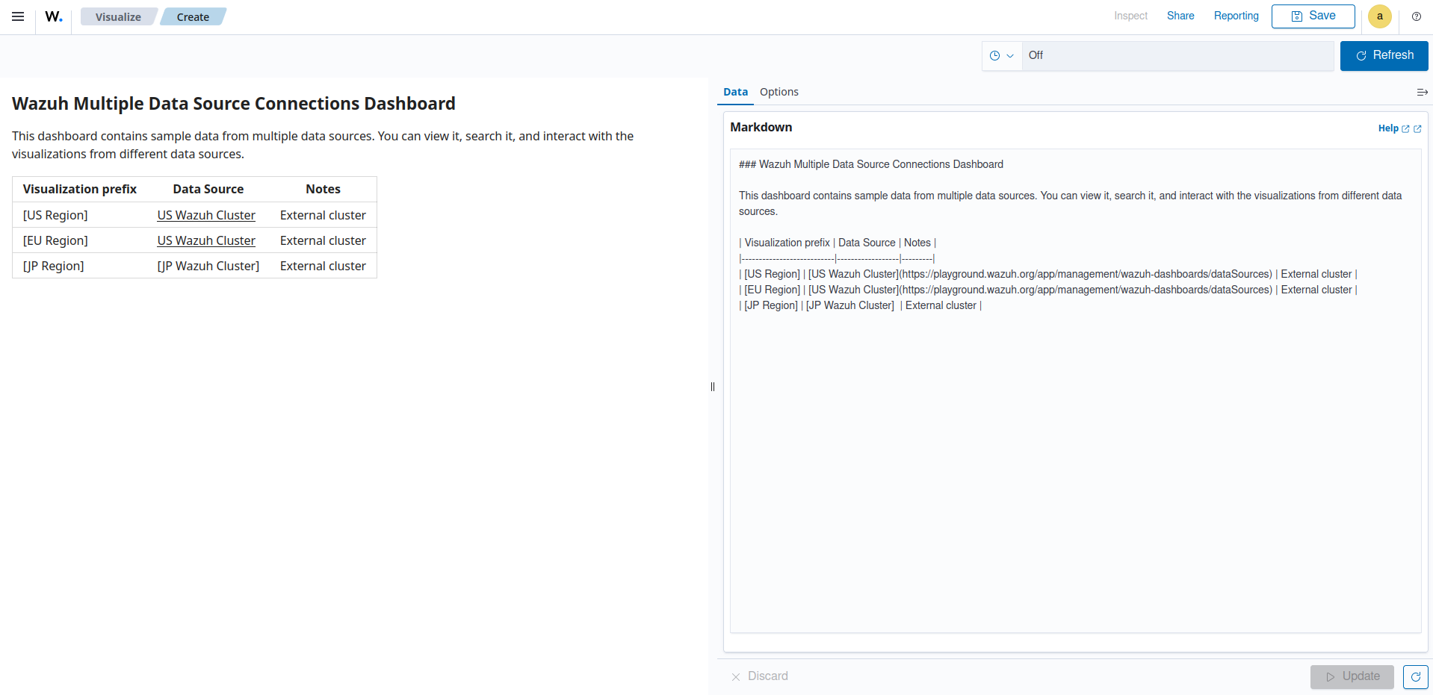Click the Refresh button
This screenshot has height=695, width=1433.
tap(1384, 56)
